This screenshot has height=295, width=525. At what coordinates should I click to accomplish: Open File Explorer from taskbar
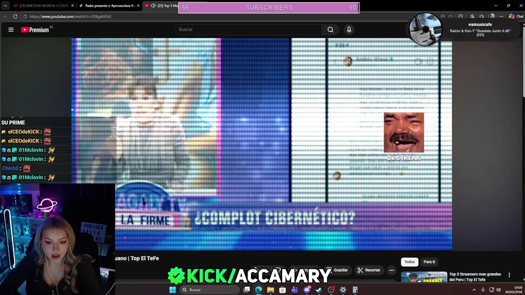tap(270, 290)
